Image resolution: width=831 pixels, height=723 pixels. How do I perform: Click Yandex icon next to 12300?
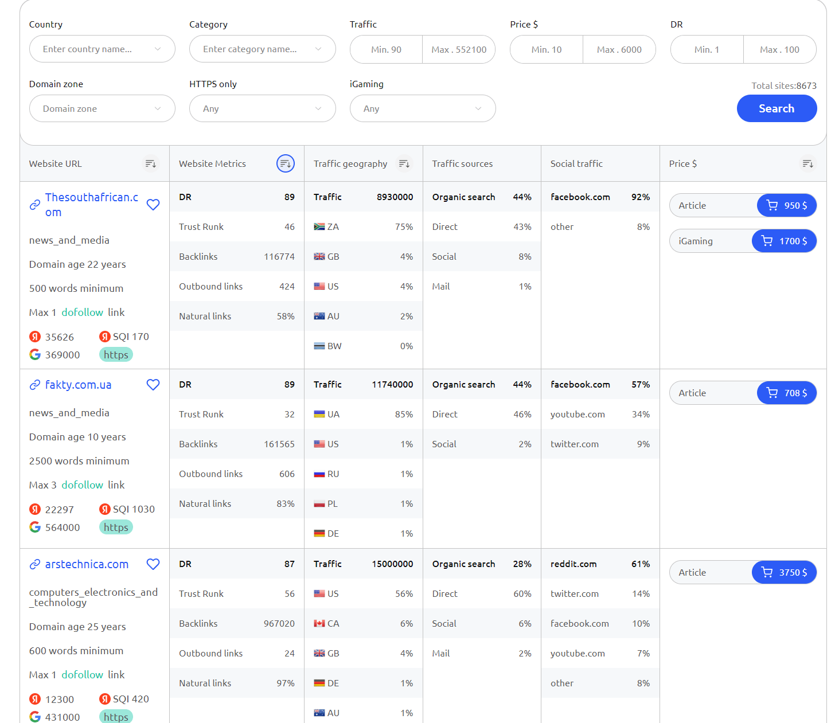point(35,699)
